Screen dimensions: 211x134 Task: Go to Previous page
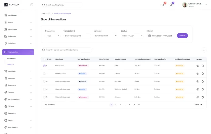[50, 105]
